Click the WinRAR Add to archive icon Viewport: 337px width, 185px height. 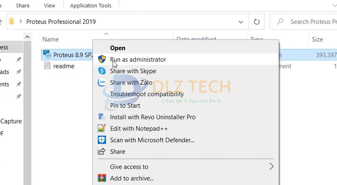pyautogui.click(x=102, y=178)
